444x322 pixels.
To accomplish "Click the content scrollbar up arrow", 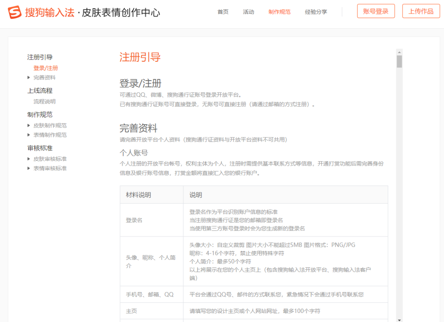I will 399,52.
